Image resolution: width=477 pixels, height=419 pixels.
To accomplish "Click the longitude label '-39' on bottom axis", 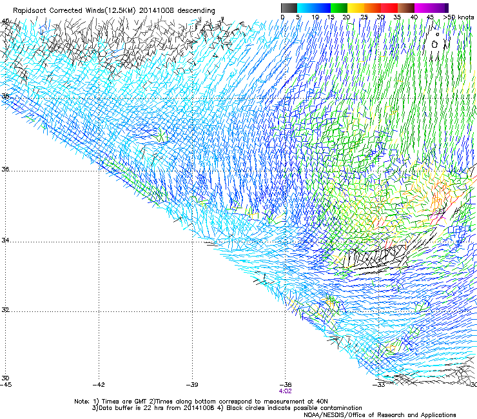I will pyautogui.click(x=192, y=385).
